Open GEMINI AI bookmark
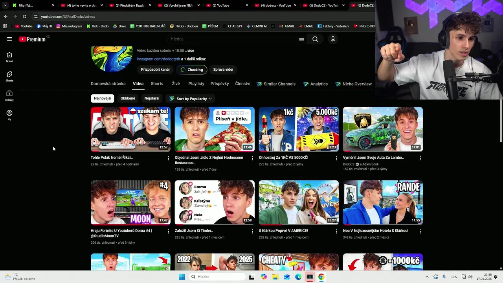Viewport: 503px width, 283px height. [x=257, y=26]
